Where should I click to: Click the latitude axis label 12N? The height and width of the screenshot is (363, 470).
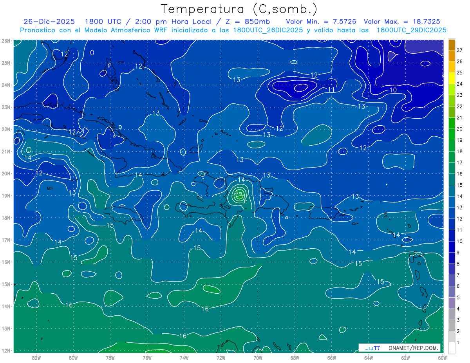[6, 350]
